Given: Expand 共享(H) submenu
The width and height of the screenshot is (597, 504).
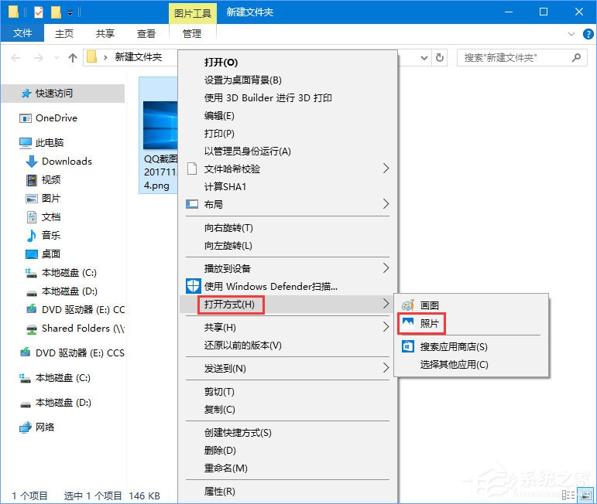Looking at the screenshot, I should 386,327.
